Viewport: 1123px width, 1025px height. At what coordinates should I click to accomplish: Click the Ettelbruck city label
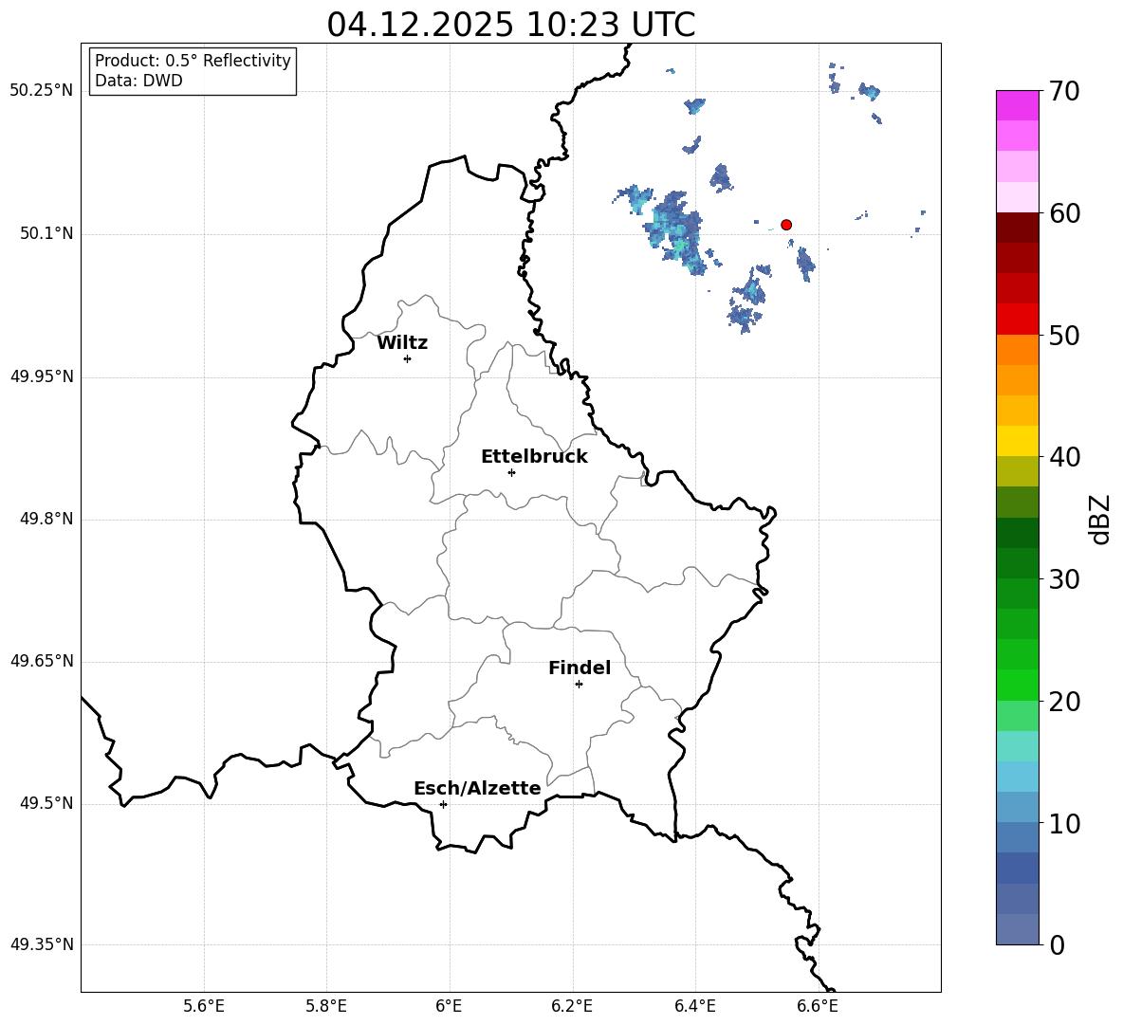coord(534,457)
